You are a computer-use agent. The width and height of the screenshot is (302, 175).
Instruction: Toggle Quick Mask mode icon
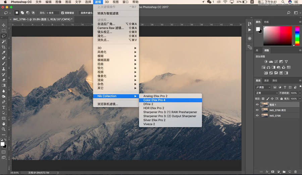click(4, 152)
